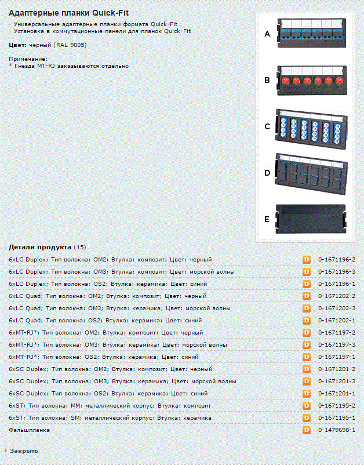The height and width of the screenshot is (465, 364).
Task: Click part number 0-1671201-3
Action: [x=337, y=382]
